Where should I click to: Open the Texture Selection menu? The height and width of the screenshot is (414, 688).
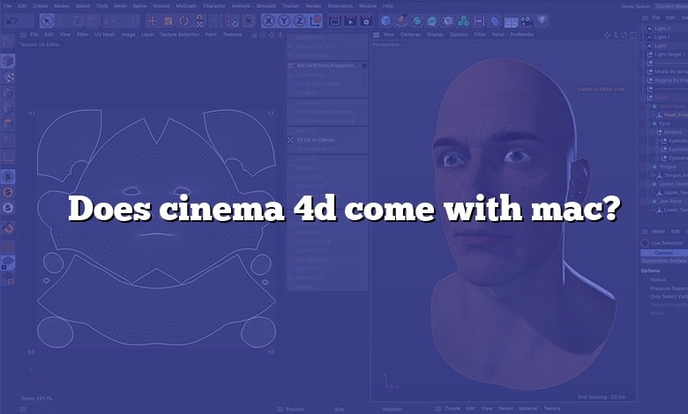pyautogui.click(x=179, y=34)
